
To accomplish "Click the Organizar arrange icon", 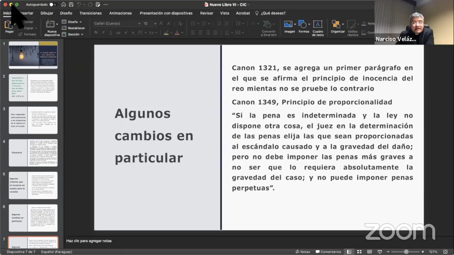I will [x=336, y=24].
